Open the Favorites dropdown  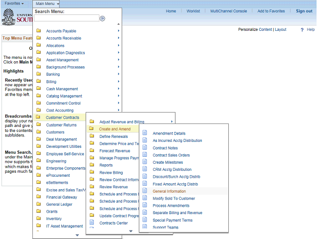pos(15,3)
